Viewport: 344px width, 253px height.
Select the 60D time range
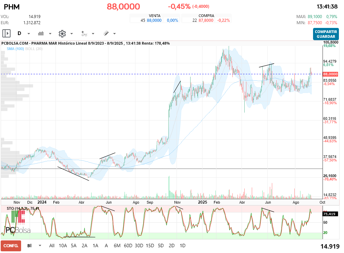128,246
